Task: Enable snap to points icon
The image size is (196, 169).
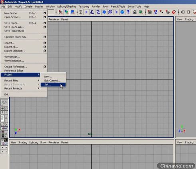Action: click(162, 12)
